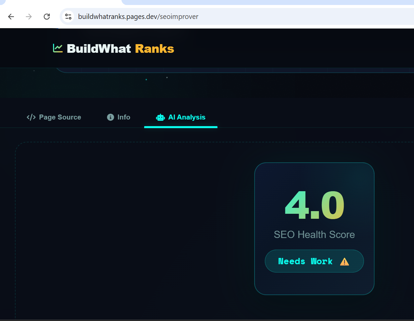Open the Info tab

tap(123, 117)
